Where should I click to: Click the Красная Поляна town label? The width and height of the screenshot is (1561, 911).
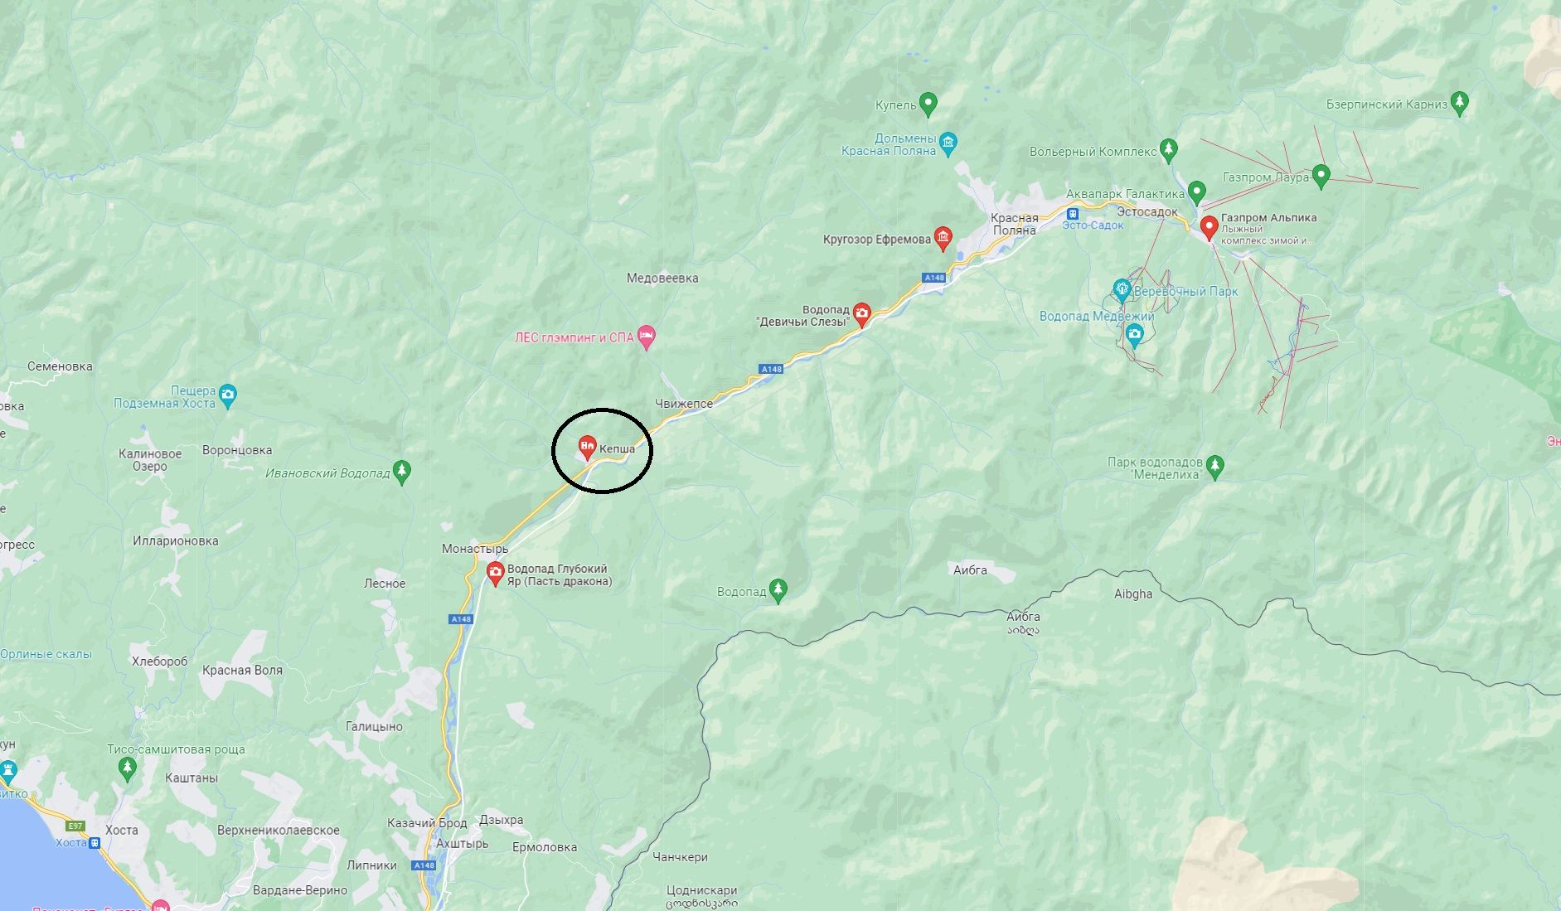pyautogui.click(x=1014, y=224)
